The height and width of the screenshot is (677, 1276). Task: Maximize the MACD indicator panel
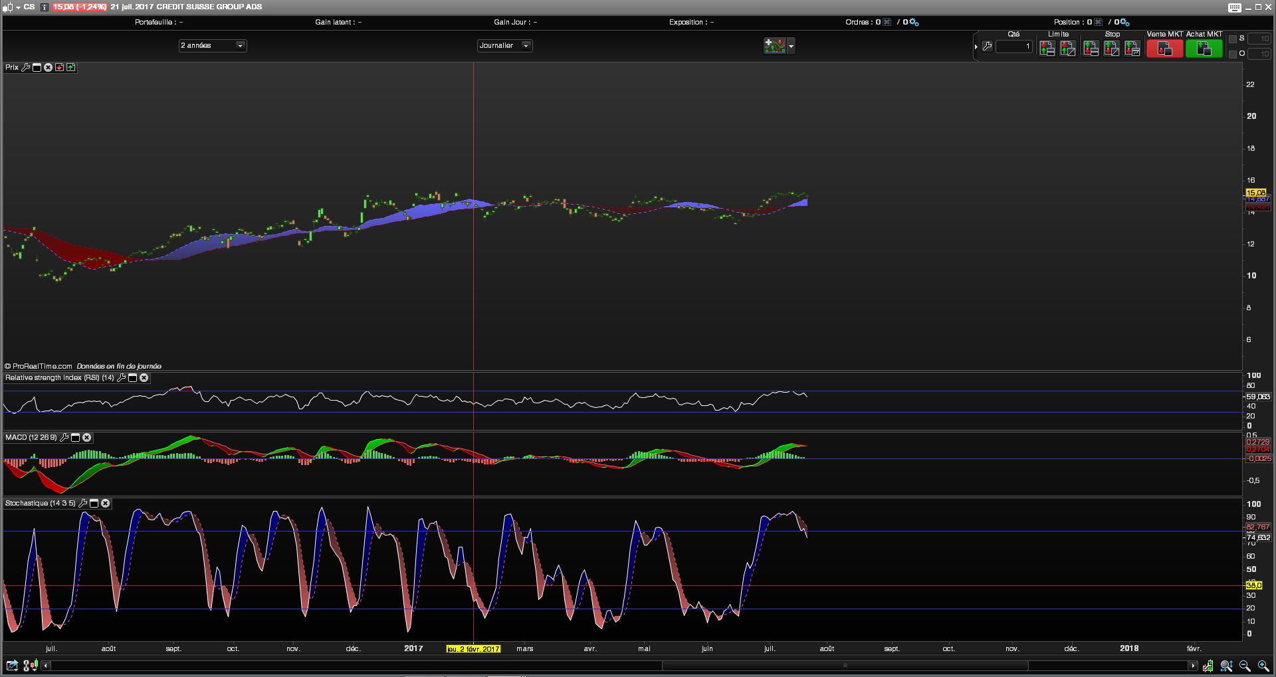pos(75,437)
